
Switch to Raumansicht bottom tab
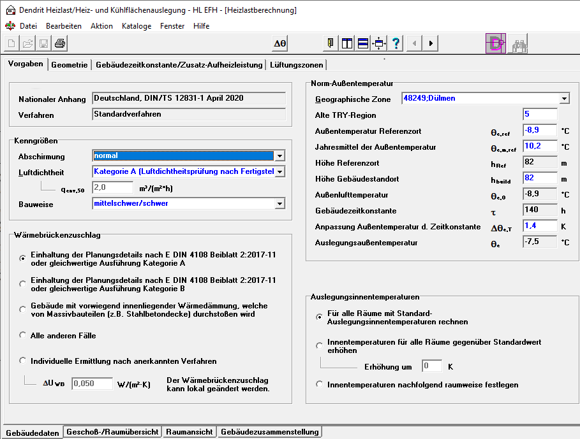tap(190, 431)
